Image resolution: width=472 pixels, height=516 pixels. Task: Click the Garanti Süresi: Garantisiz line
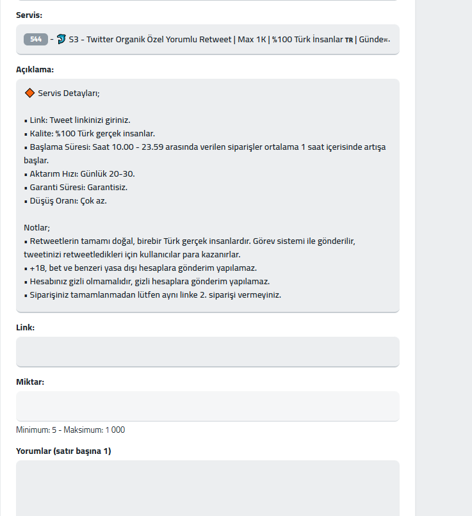coord(76,187)
